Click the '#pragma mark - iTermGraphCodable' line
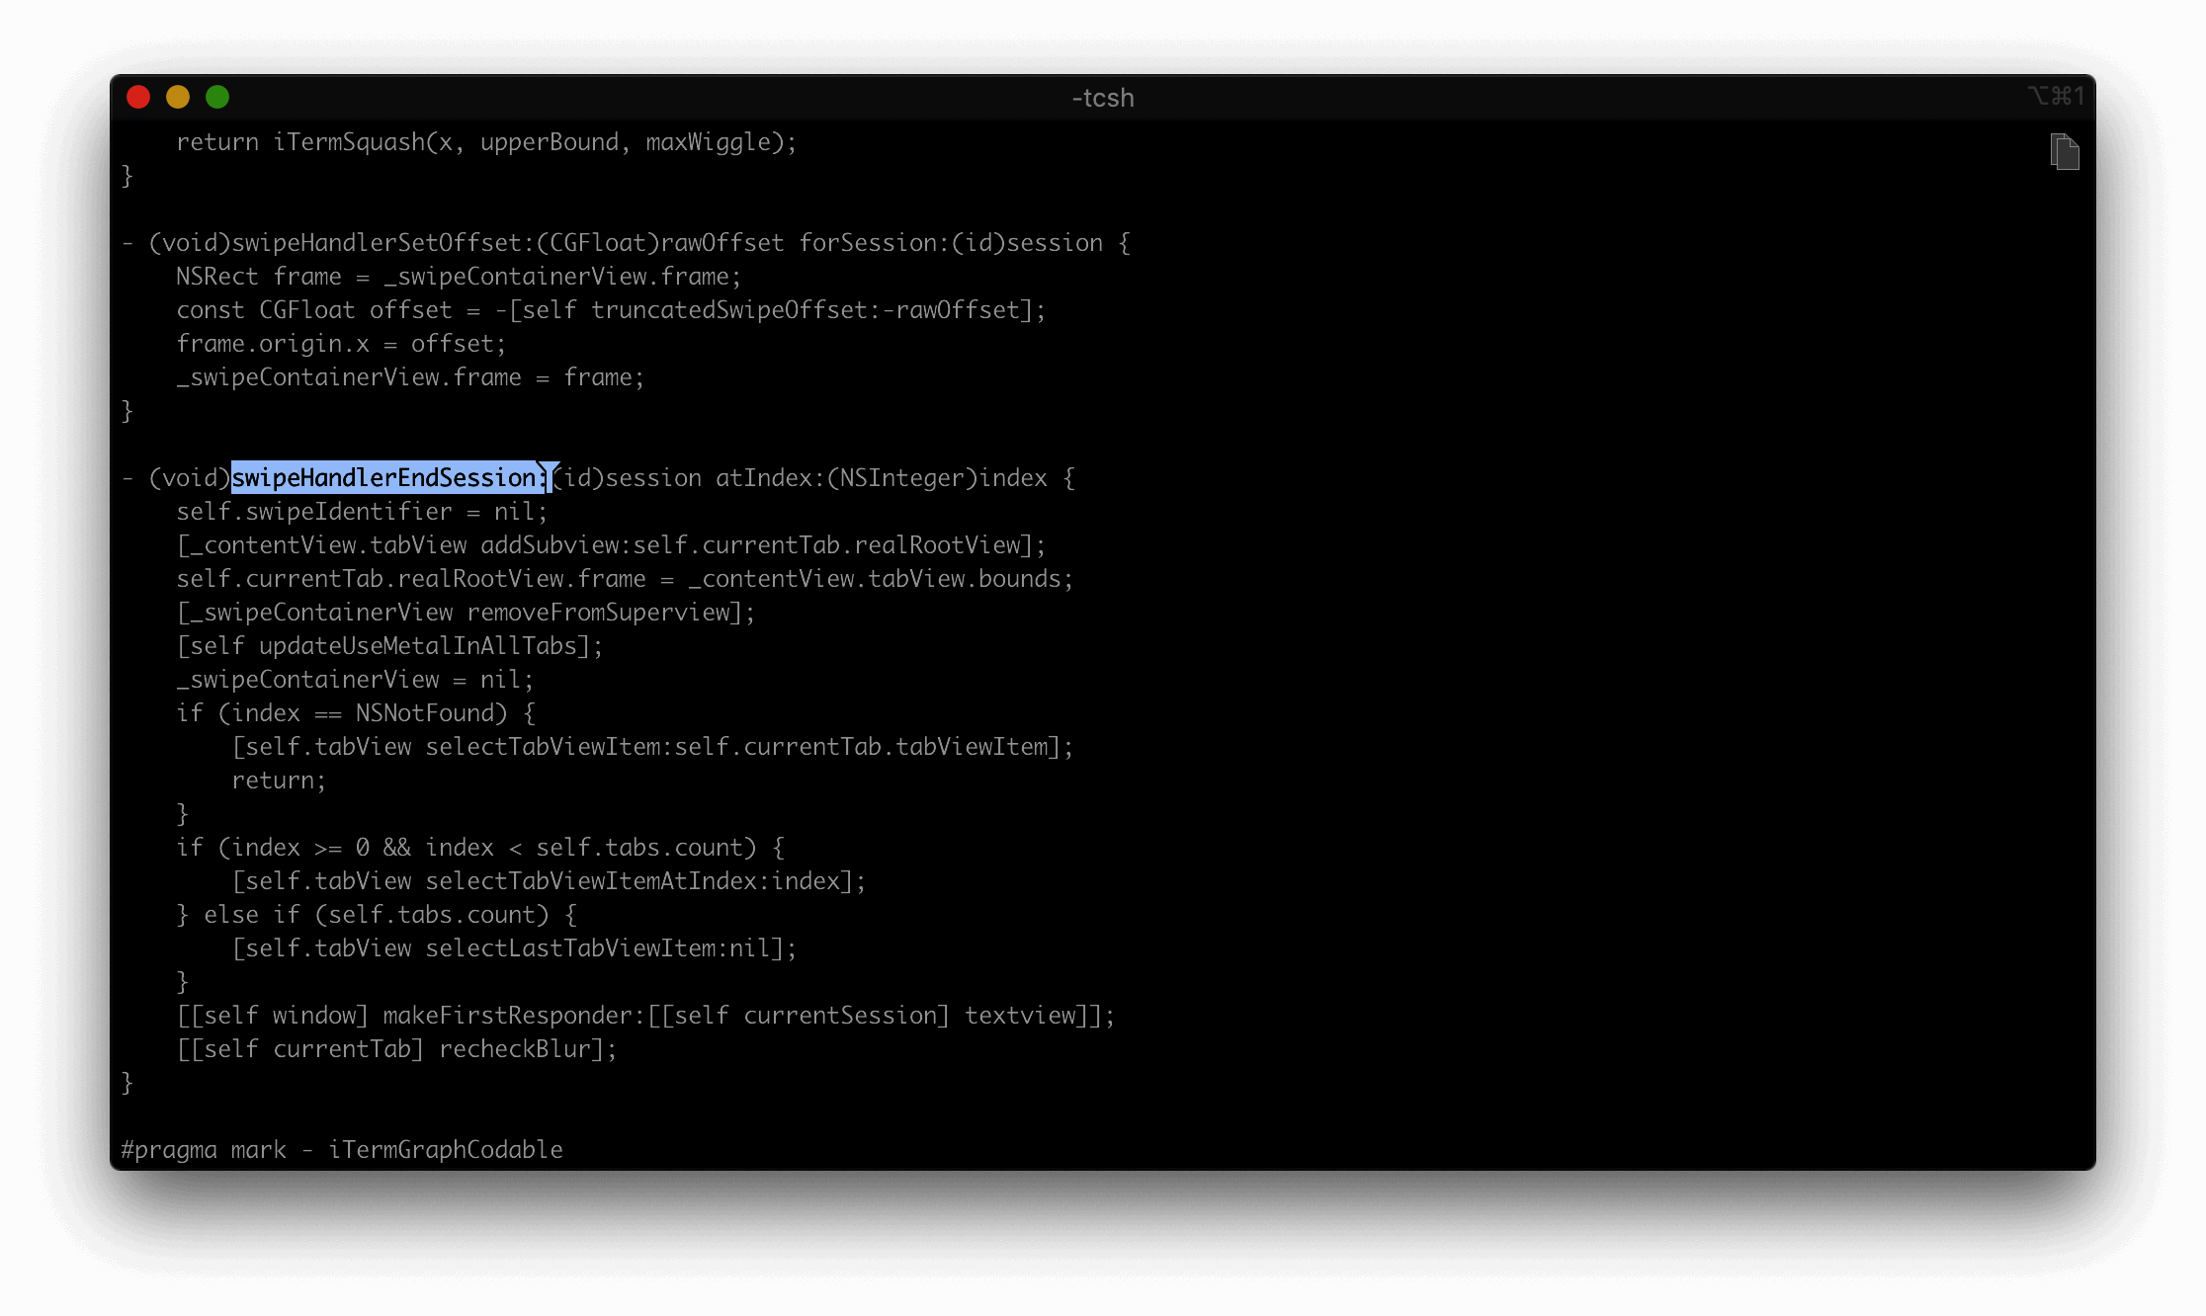2206x1316 pixels. pos(342,1150)
